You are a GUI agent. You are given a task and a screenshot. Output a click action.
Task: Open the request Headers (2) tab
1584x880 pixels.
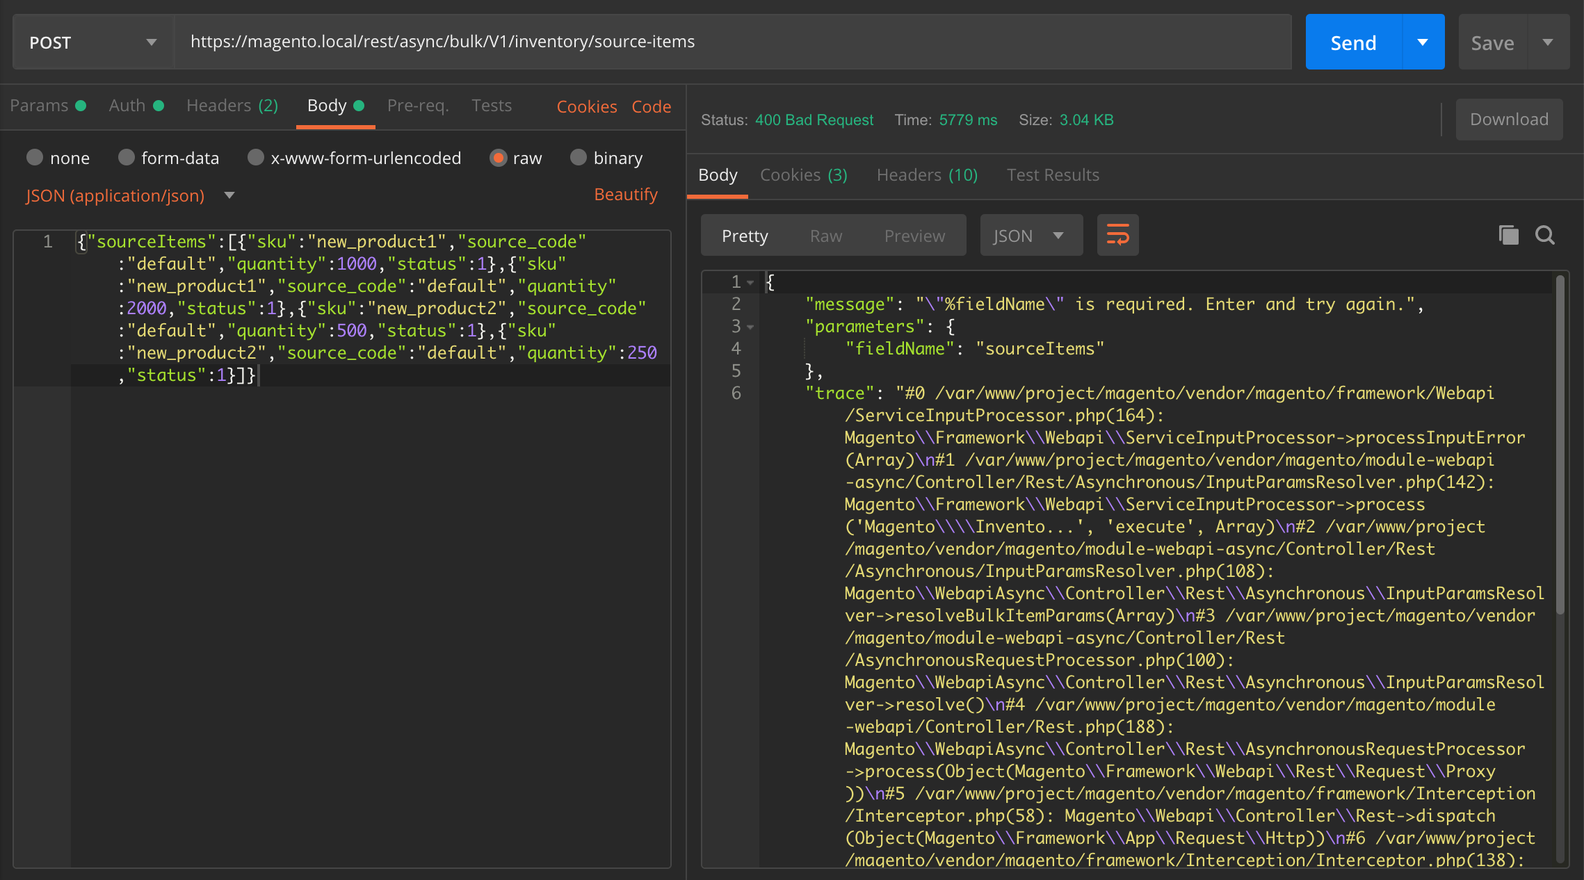232,106
